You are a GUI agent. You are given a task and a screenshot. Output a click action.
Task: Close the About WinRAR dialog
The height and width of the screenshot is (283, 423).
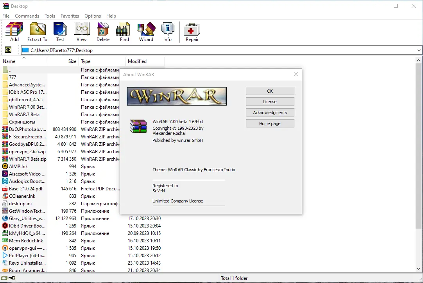pyautogui.click(x=296, y=74)
